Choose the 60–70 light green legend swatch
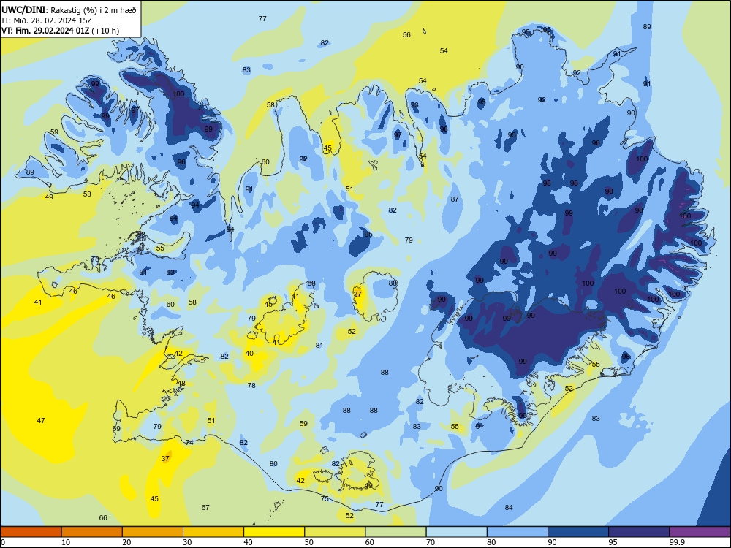This screenshot has height=548, width=731. tap(395, 532)
